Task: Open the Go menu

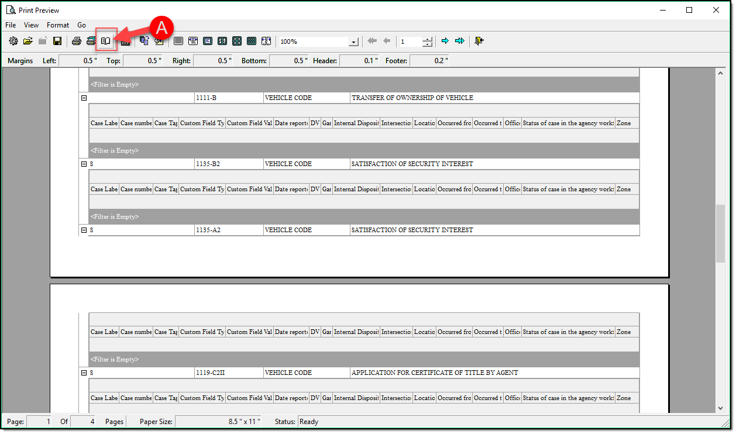Action: [x=81, y=25]
